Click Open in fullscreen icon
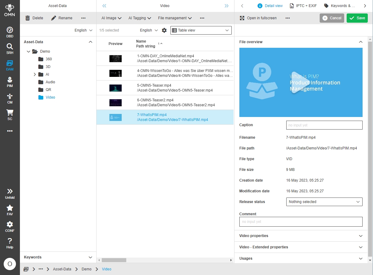The height and width of the screenshot is (275, 373). coord(242,18)
